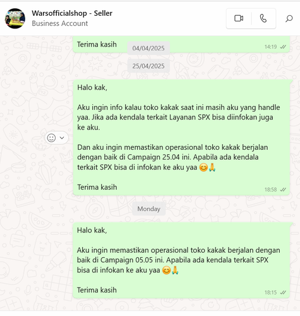The image size is (300, 316).
Task: Click praying hands emoji in Campaign 25.04 message
Action: pos(212,167)
